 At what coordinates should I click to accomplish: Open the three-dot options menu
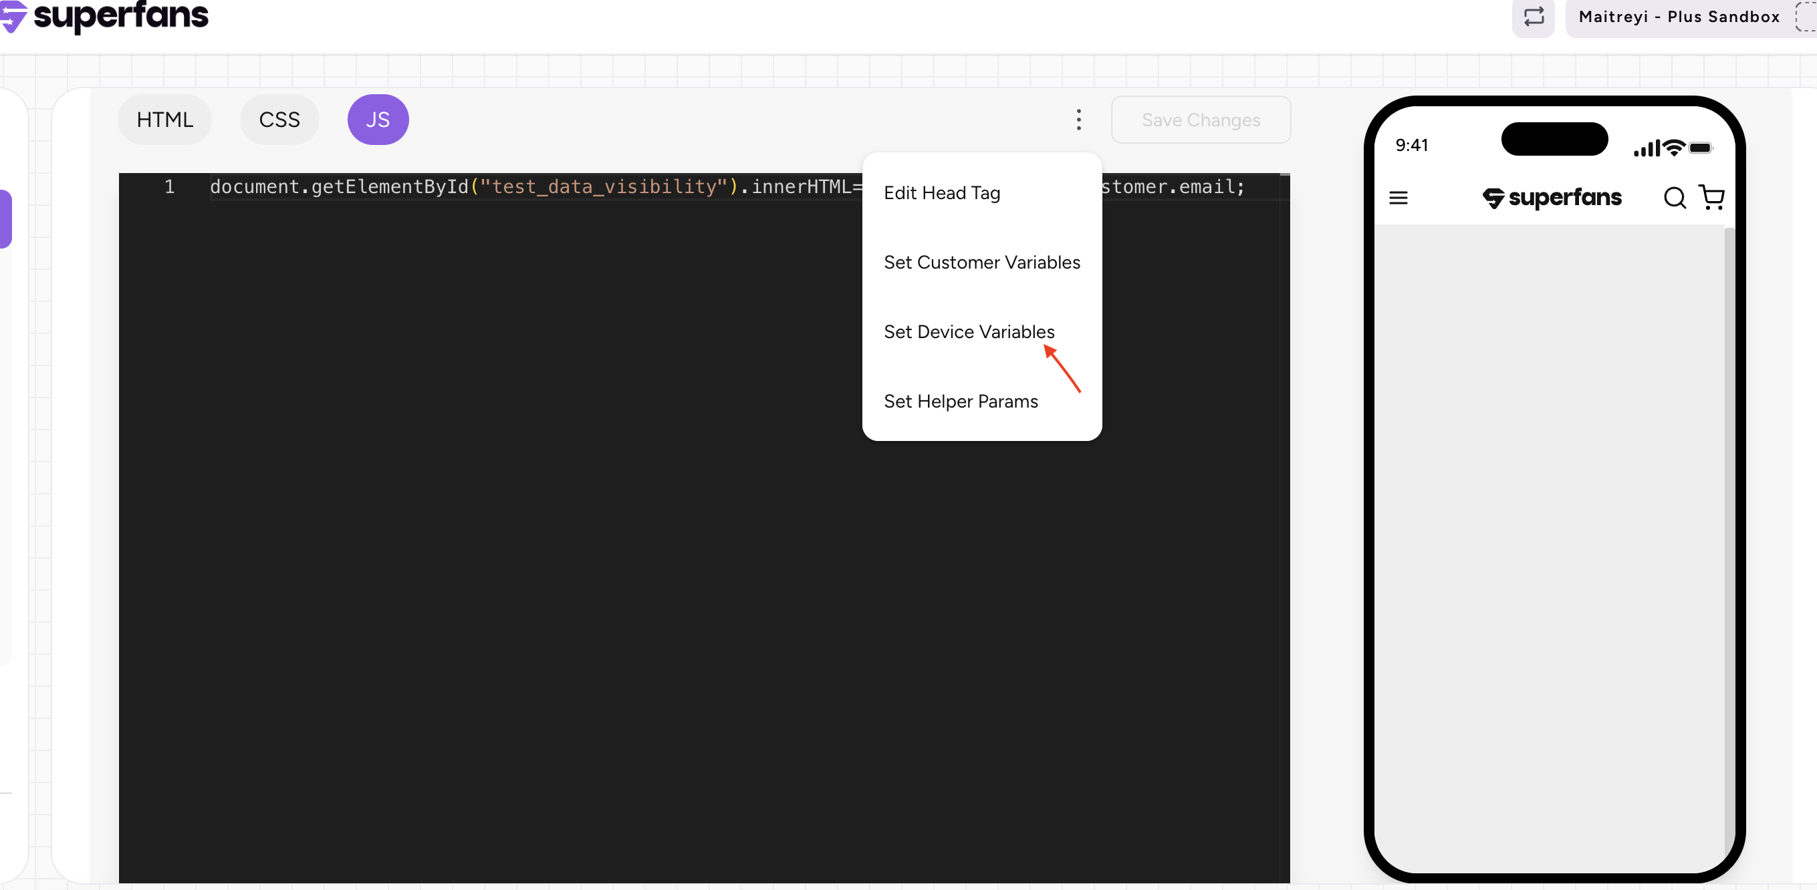pyautogui.click(x=1078, y=120)
